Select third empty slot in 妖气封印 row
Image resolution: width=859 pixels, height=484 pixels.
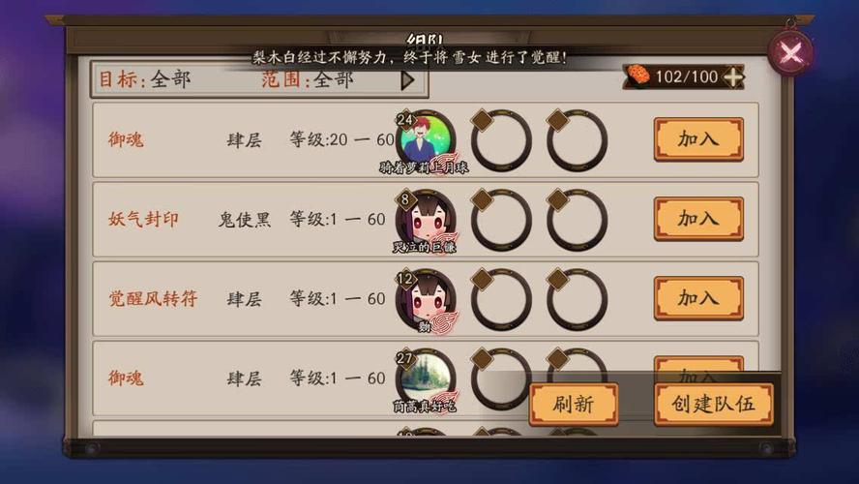577,220
